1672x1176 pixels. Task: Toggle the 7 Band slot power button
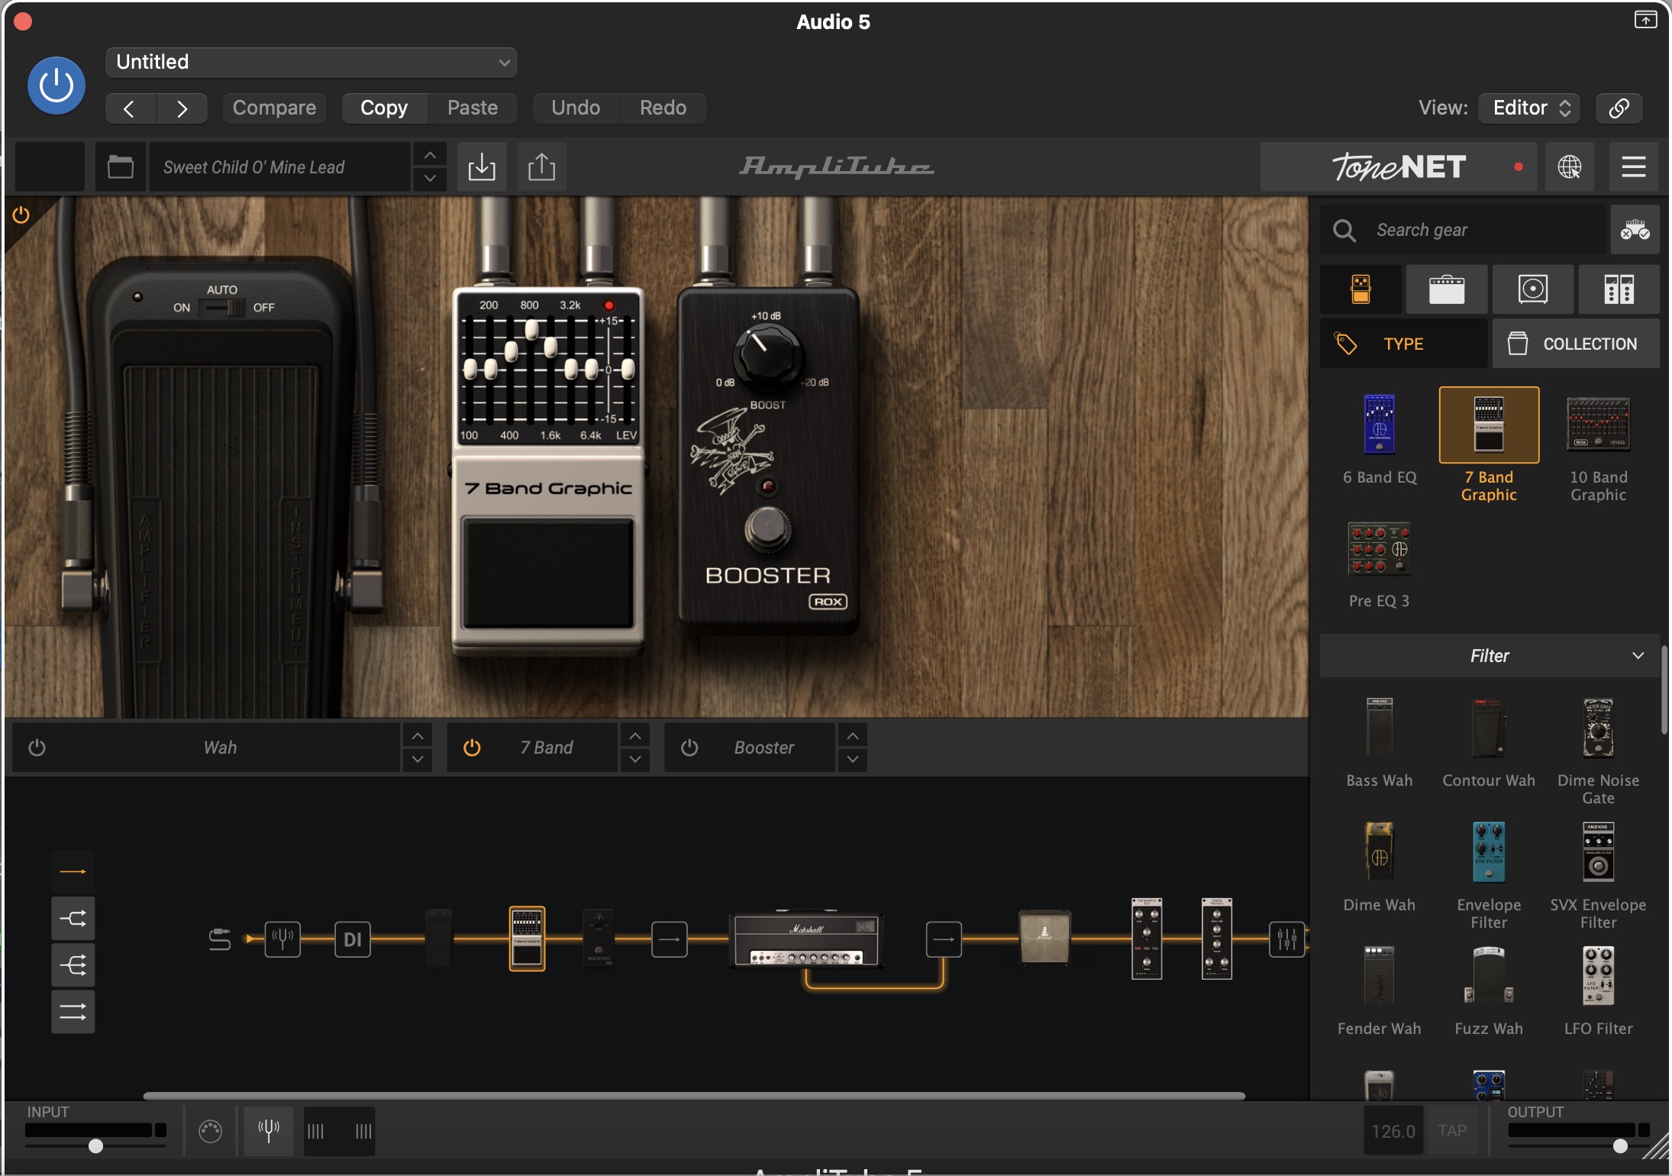pos(472,748)
